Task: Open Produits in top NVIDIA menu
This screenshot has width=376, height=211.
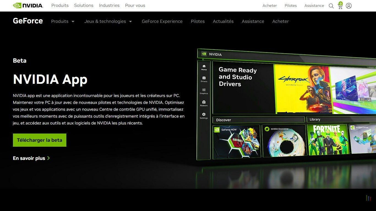Action: [x=60, y=5]
